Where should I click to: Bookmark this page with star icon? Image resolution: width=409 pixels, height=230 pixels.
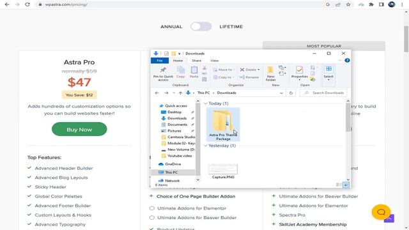click(x=348, y=4)
